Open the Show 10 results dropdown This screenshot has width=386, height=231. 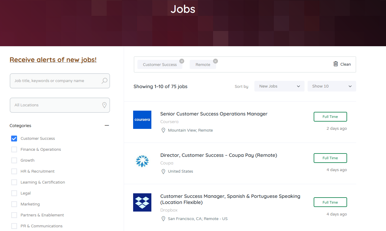click(332, 86)
